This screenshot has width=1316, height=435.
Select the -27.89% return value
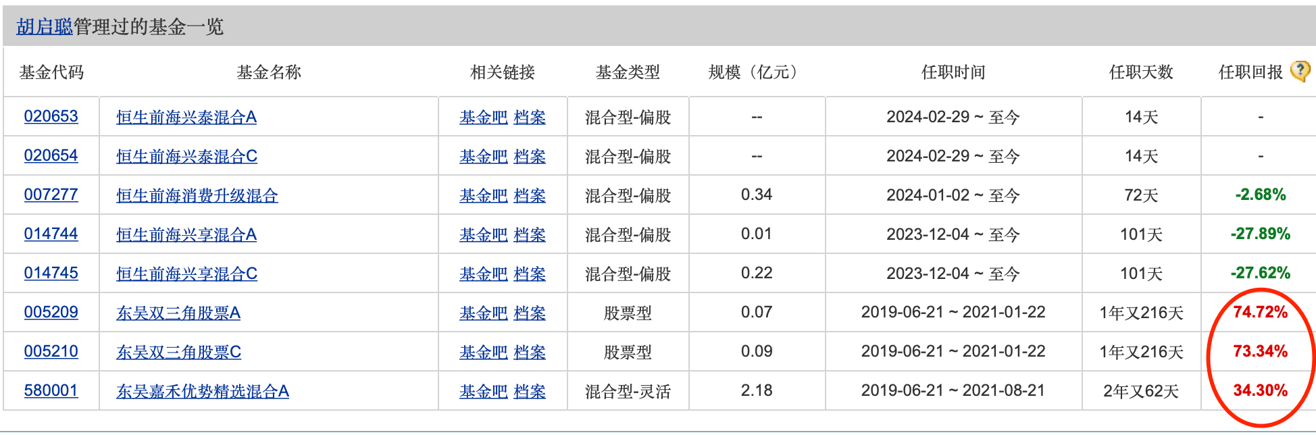point(1261,234)
